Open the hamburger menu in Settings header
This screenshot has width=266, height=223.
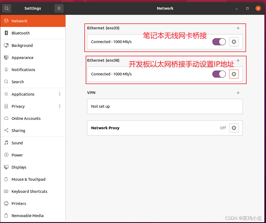coord(59,8)
